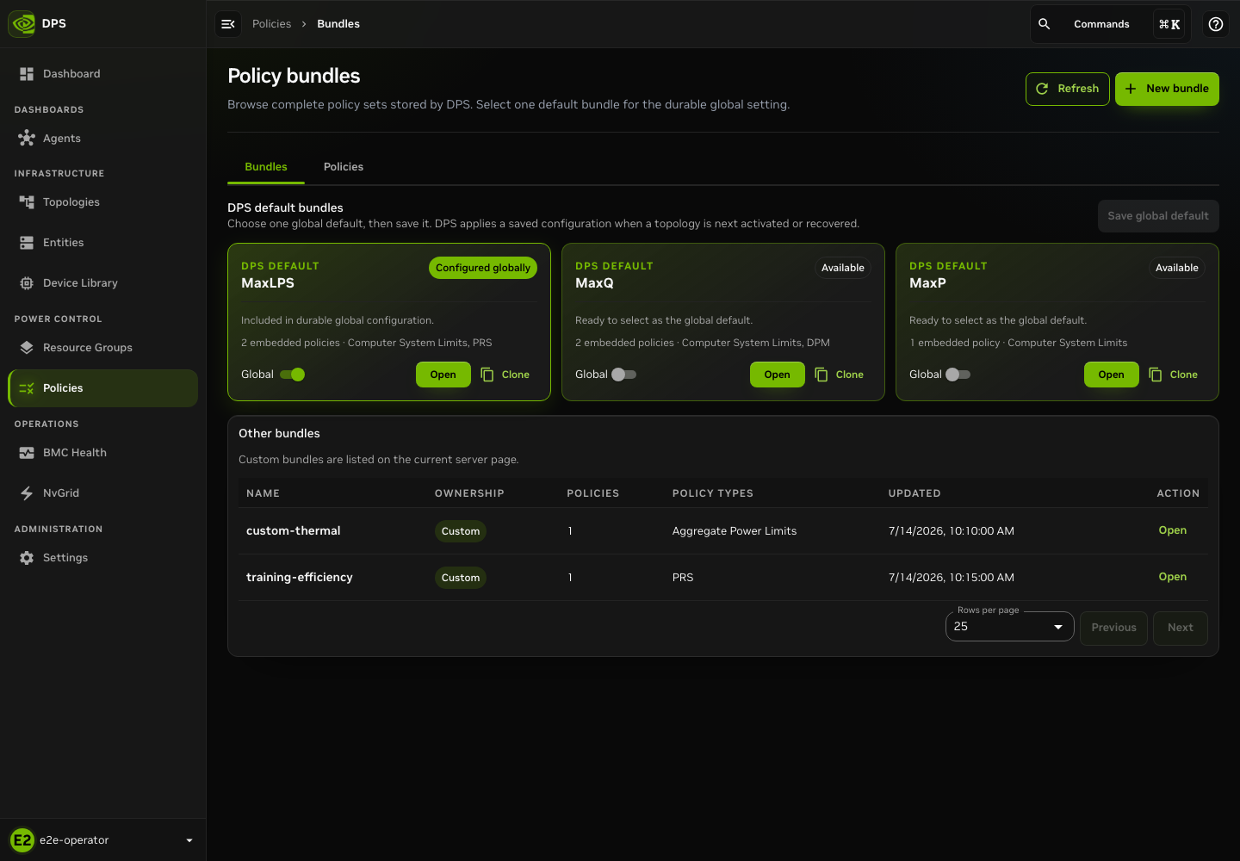
Task: Click the BMC Health monitor icon
Action: [27, 453]
